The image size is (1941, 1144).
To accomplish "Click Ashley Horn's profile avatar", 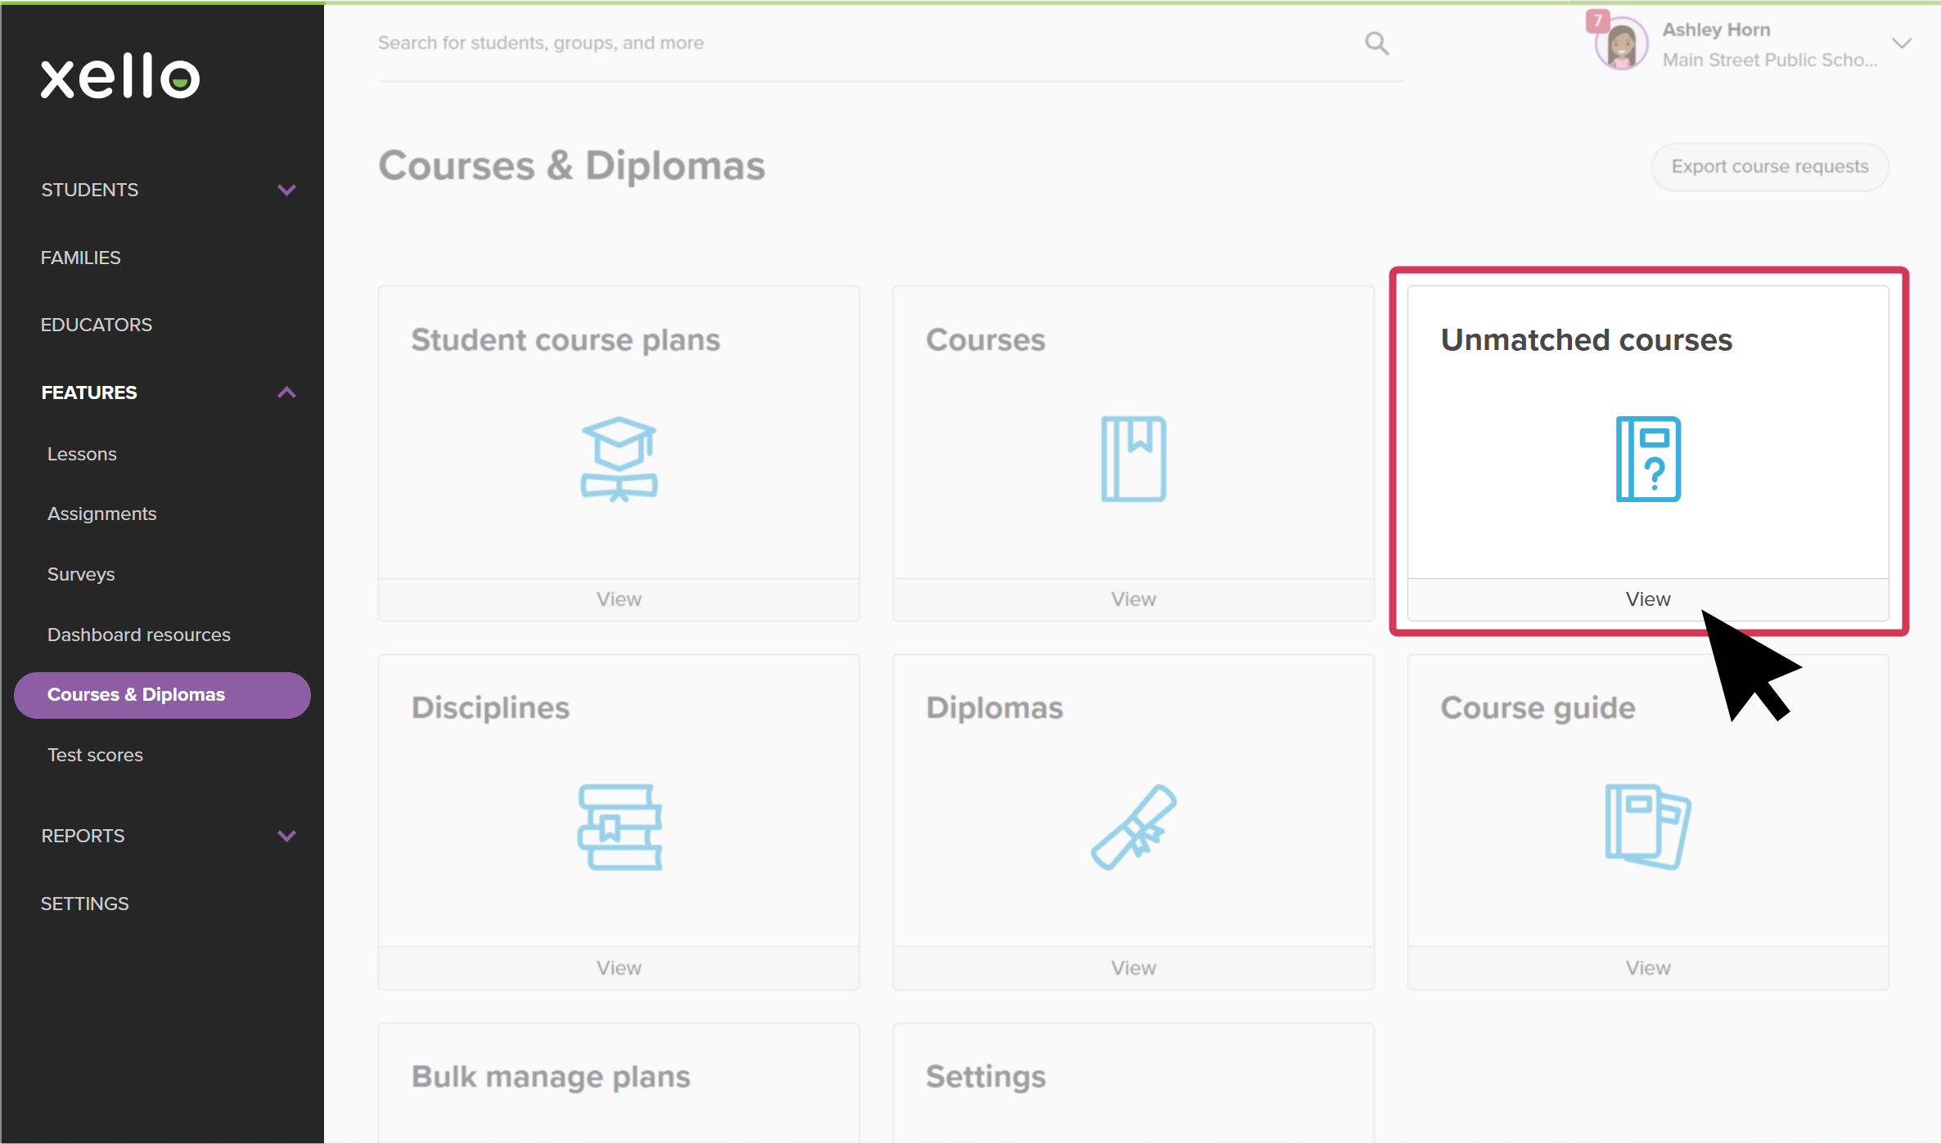I will tap(1621, 44).
